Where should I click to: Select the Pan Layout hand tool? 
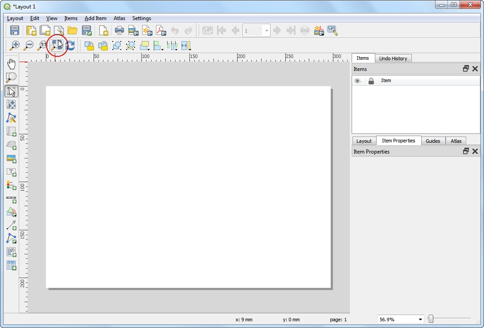(x=12, y=64)
